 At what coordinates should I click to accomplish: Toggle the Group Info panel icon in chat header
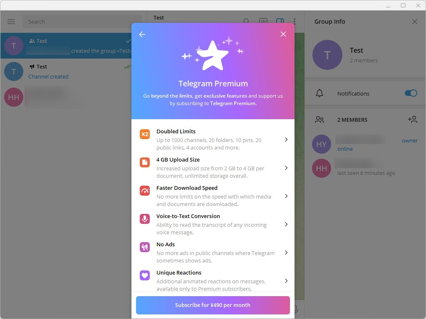click(280, 21)
